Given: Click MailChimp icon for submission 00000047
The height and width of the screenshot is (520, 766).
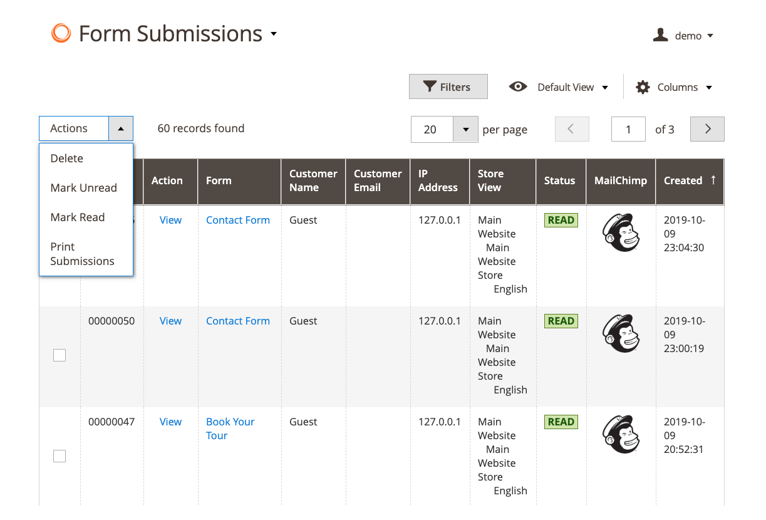Looking at the screenshot, I should coord(620,434).
